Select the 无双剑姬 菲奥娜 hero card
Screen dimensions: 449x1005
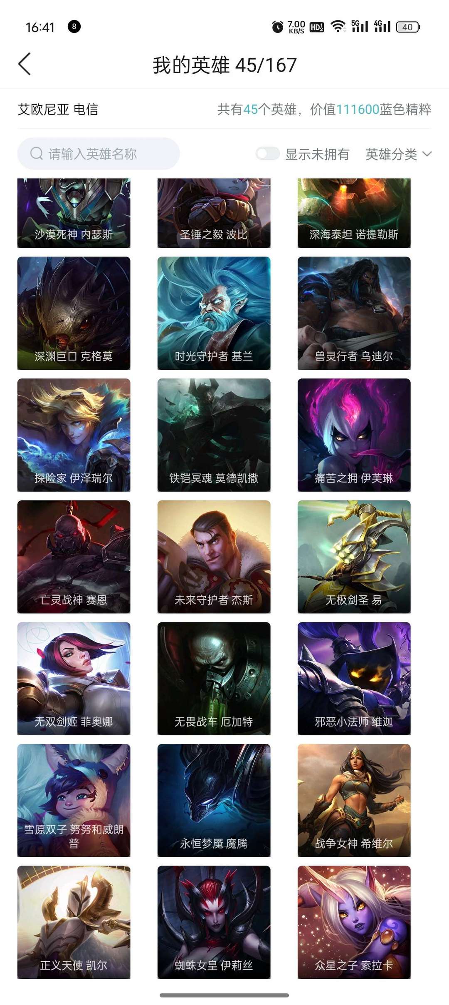click(74, 679)
